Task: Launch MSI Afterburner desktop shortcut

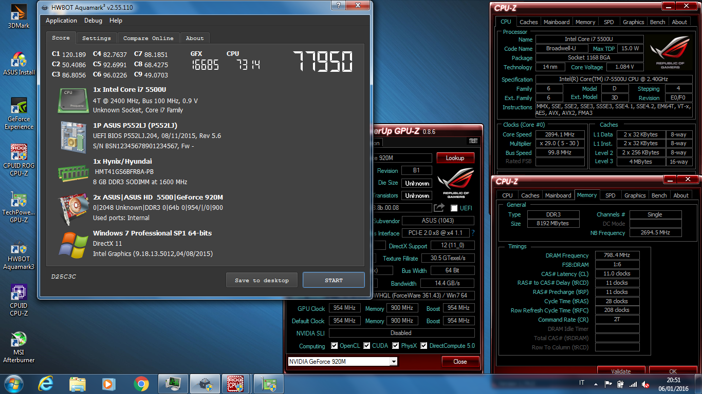Action: click(19, 347)
